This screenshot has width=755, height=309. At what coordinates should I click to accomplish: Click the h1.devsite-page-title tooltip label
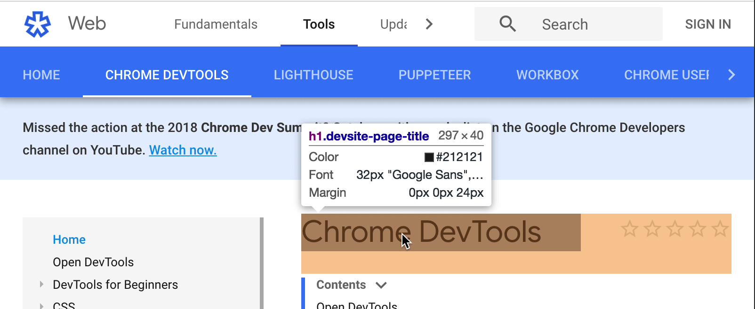click(369, 136)
